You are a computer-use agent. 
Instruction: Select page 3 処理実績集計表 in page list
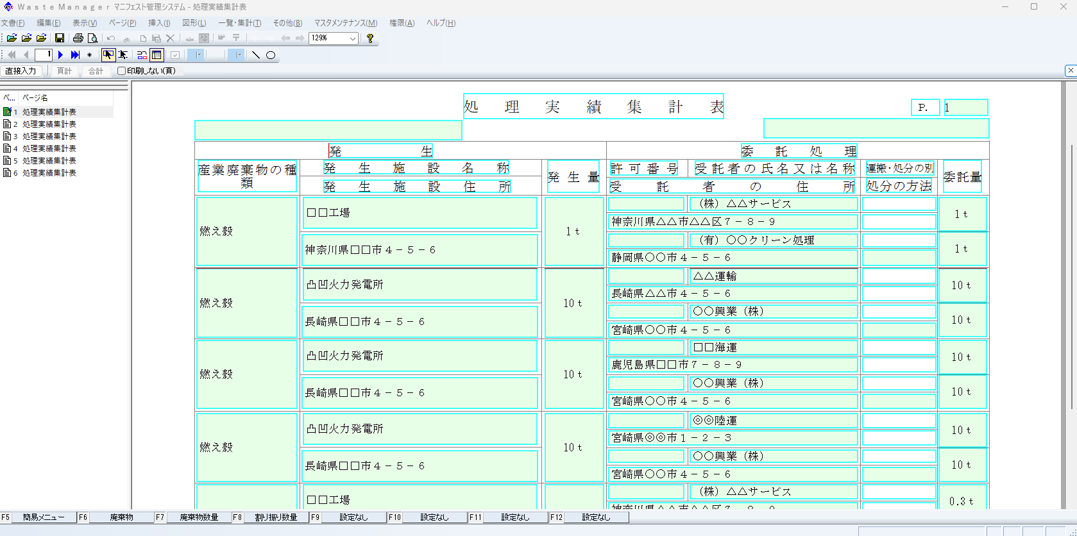[x=49, y=137]
